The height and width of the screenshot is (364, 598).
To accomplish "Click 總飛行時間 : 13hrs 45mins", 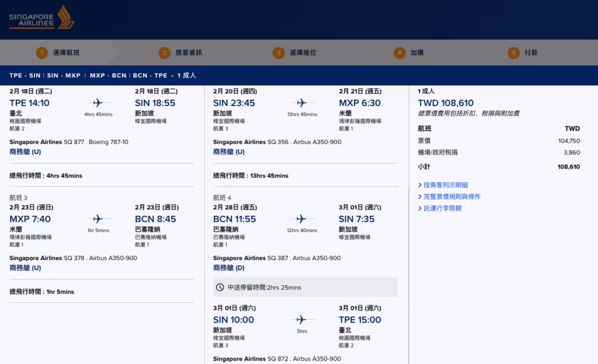I will [251, 176].
